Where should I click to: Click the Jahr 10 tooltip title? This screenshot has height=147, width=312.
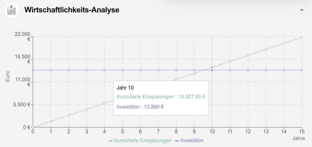(125, 88)
